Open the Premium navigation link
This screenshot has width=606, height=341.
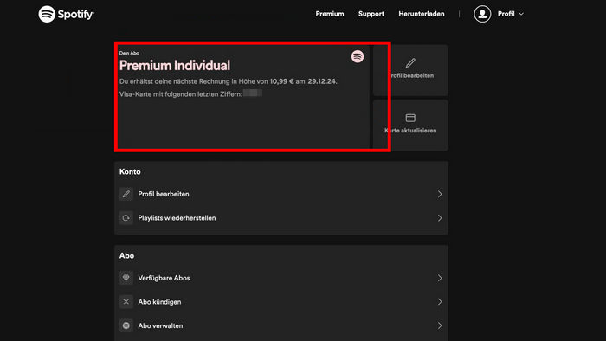(x=330, y=14)
